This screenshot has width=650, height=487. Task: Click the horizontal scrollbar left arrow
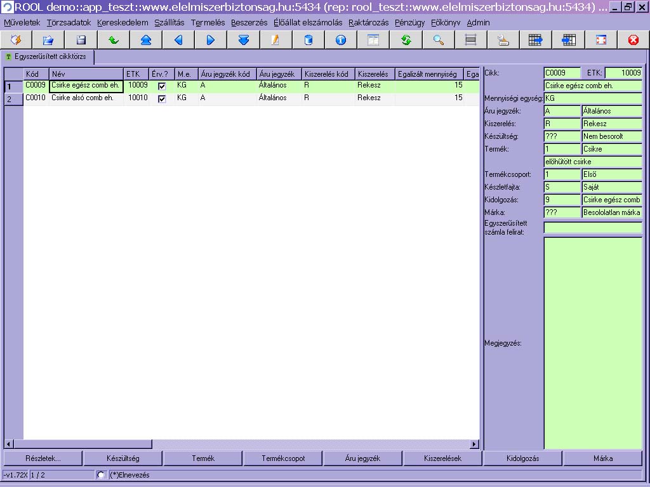[x=8, y=444]
